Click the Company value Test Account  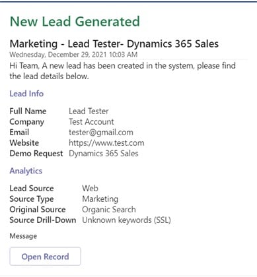pos(91,121)
